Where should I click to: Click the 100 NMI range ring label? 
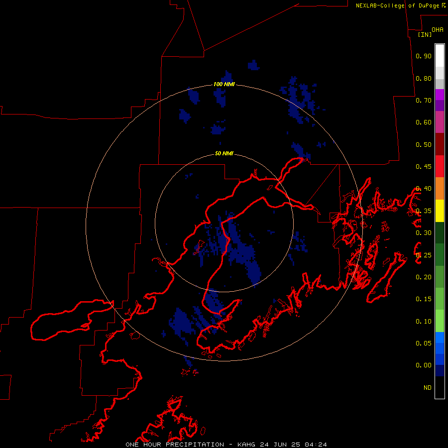[x=224, y=84]
